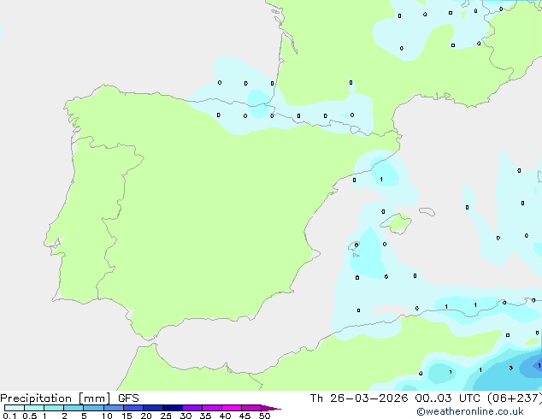Click the '0.1' legend label

pyautogui.click(x=9, y=416)
